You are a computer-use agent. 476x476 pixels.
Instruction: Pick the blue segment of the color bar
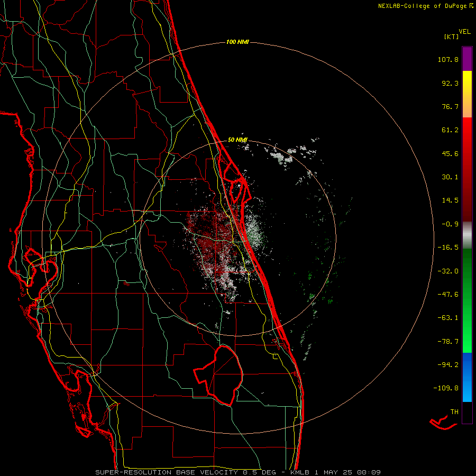pos(467,377)
